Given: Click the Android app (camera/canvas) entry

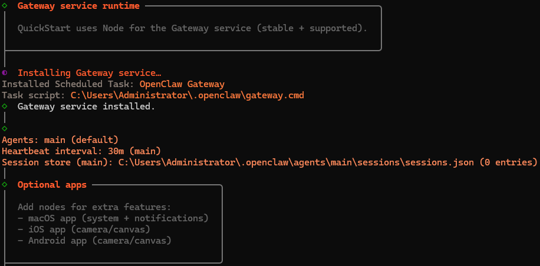Looking at the screenshot, I should point(94,241).
